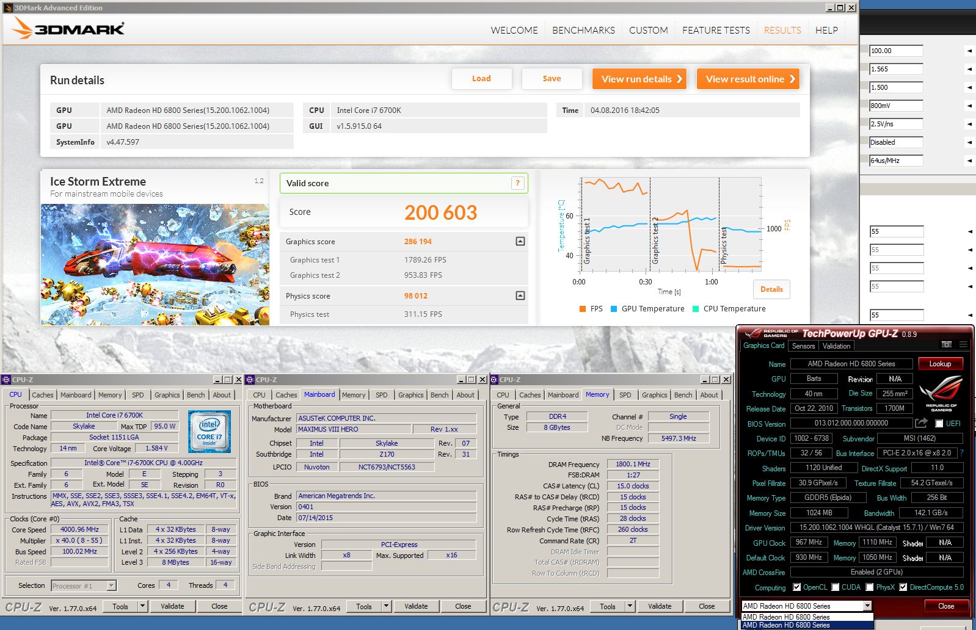Click View result online

pyautogui.click(x=748, y=79)
